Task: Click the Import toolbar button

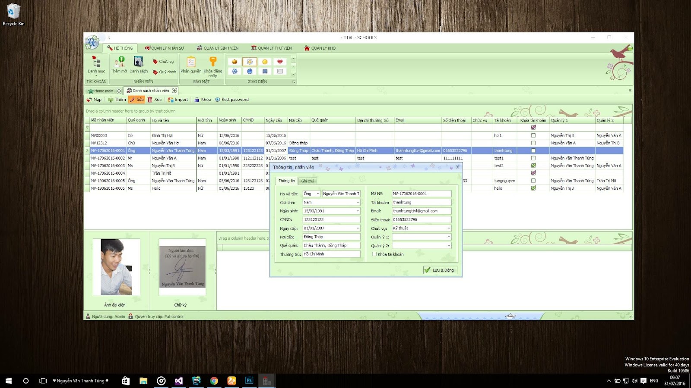Action: point(178,100)
